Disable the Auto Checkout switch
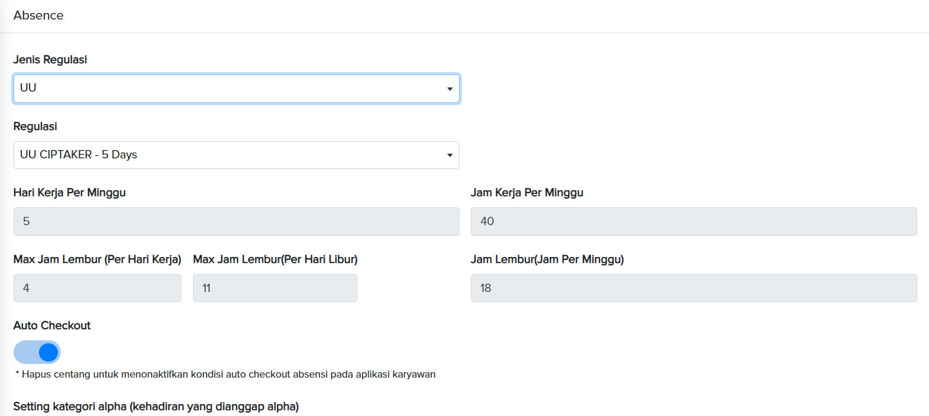Screen dimensions: 929x416 click(x=37, y=352)
